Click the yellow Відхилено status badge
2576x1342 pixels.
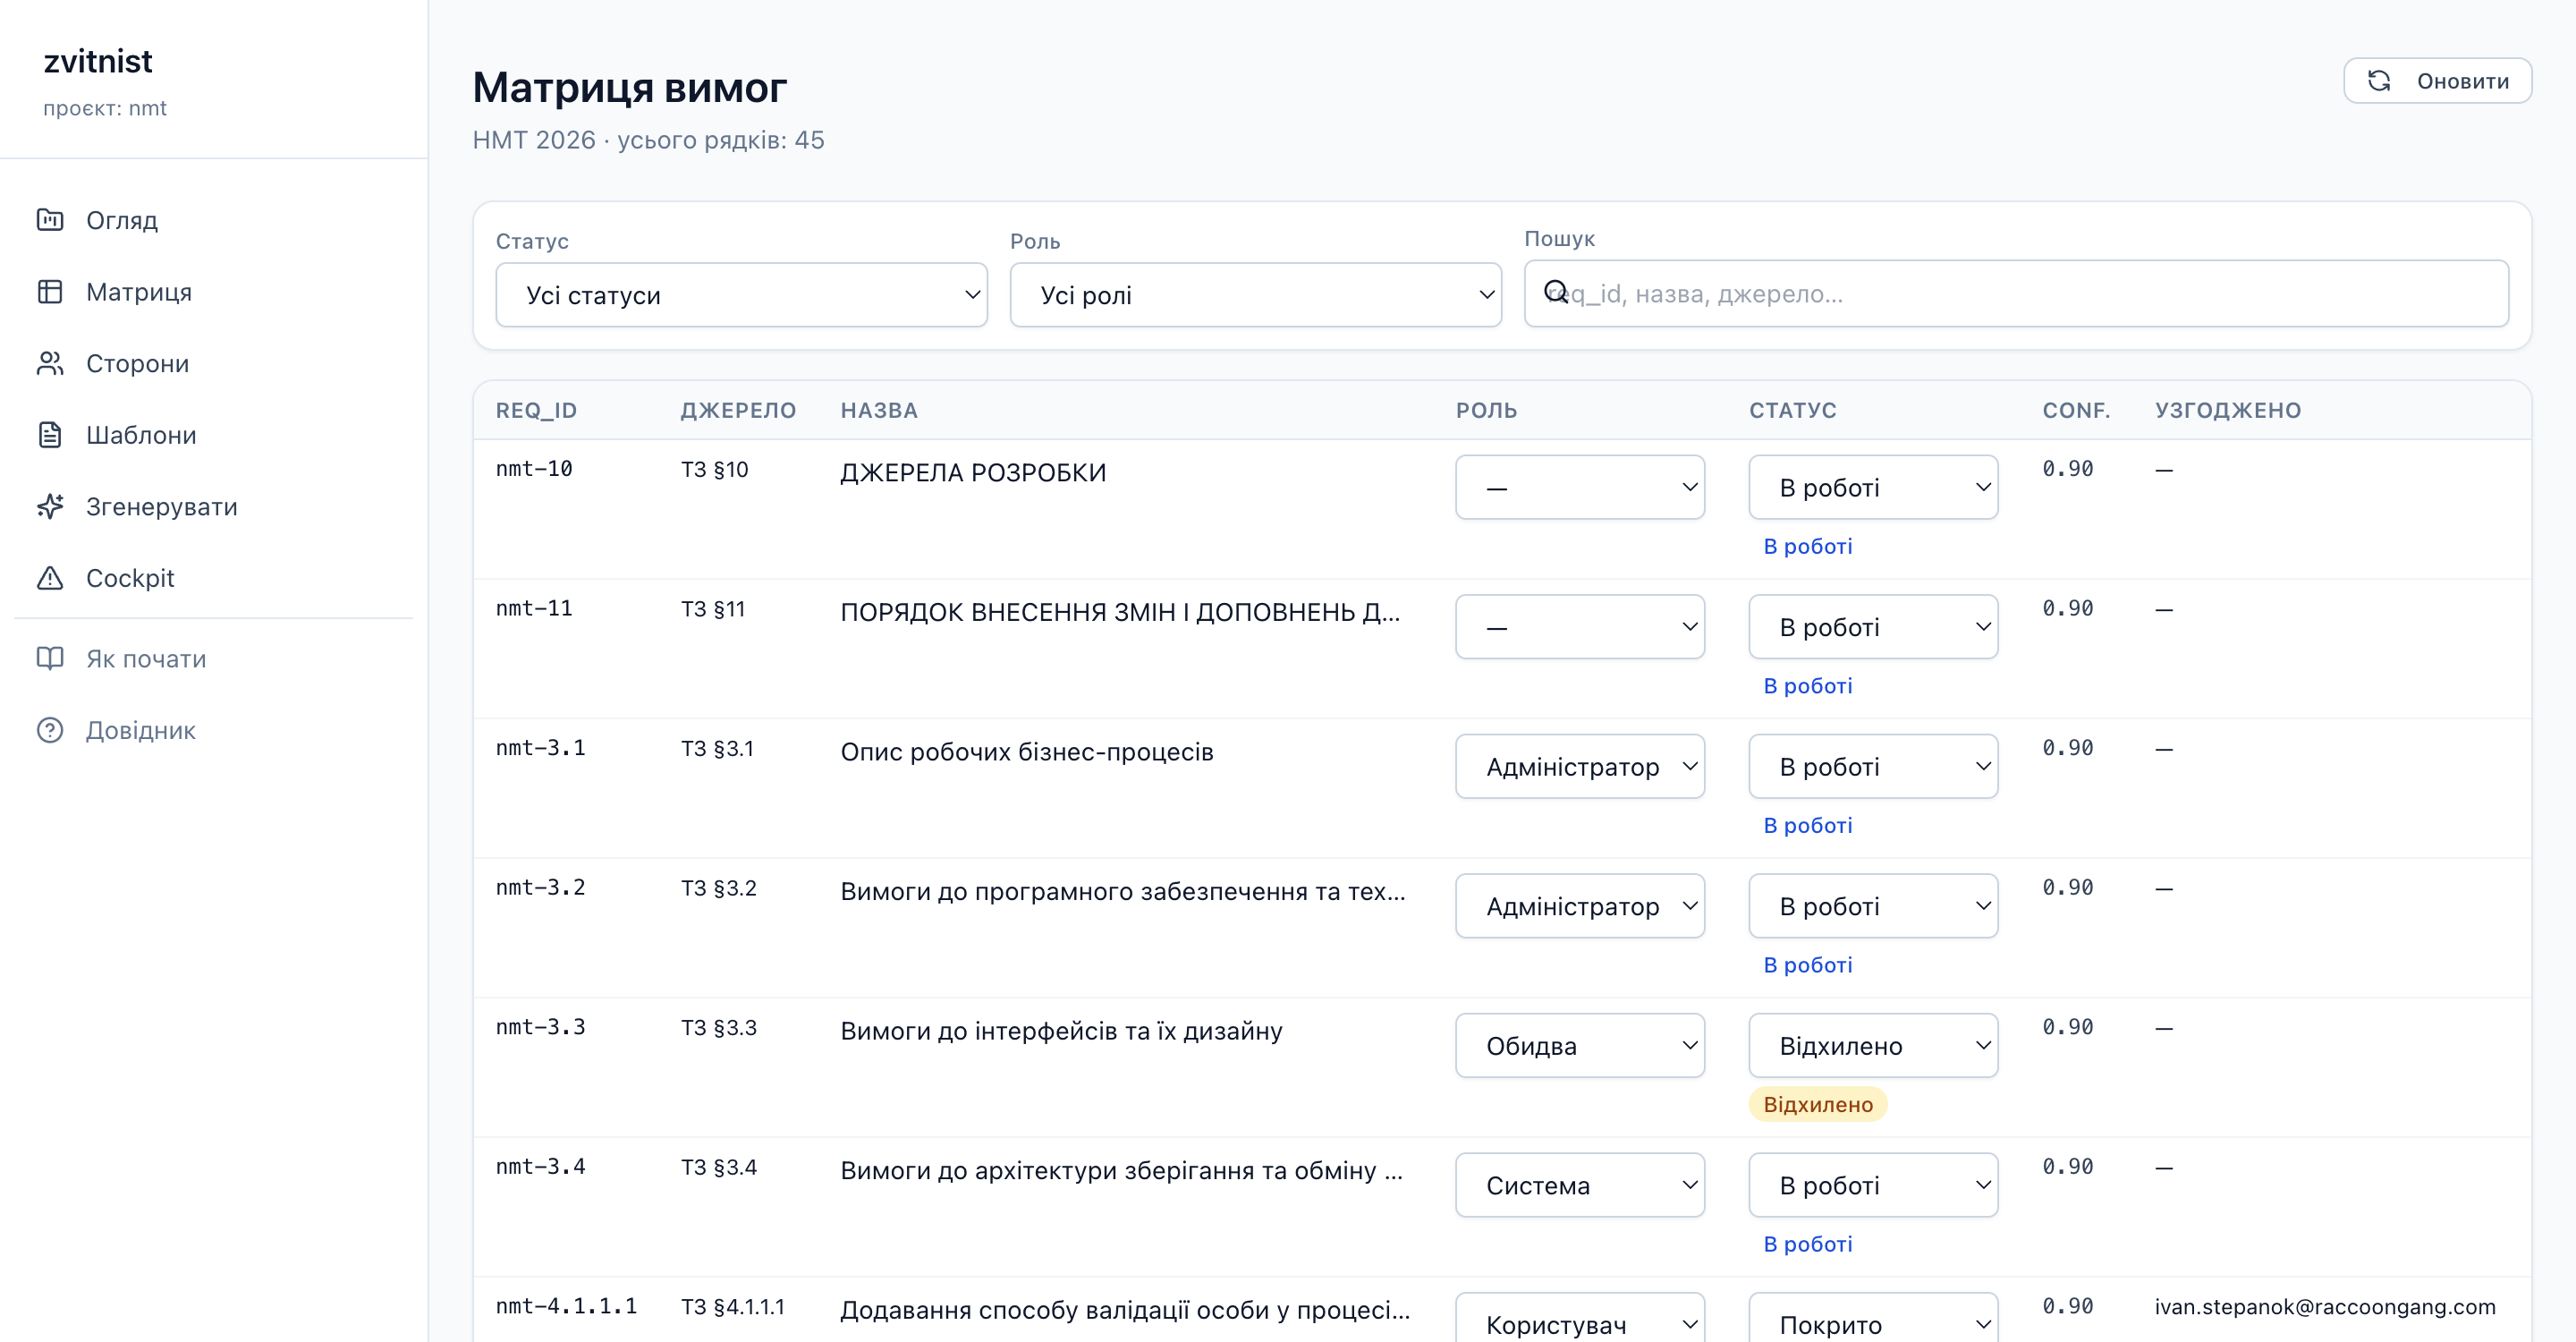pos(1817,1104)
